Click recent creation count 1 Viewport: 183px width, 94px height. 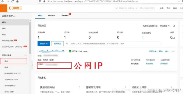143,38
